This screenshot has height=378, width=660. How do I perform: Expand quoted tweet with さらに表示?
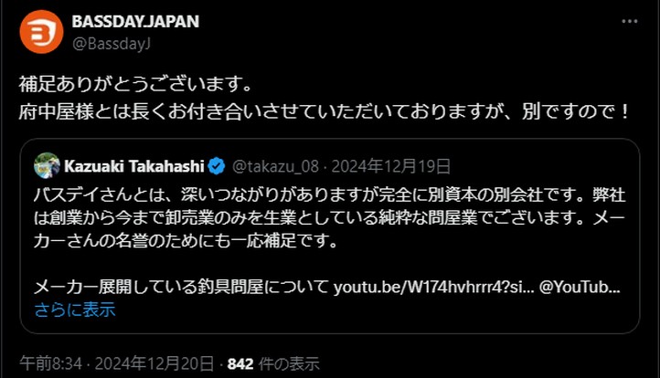point(75,310)
